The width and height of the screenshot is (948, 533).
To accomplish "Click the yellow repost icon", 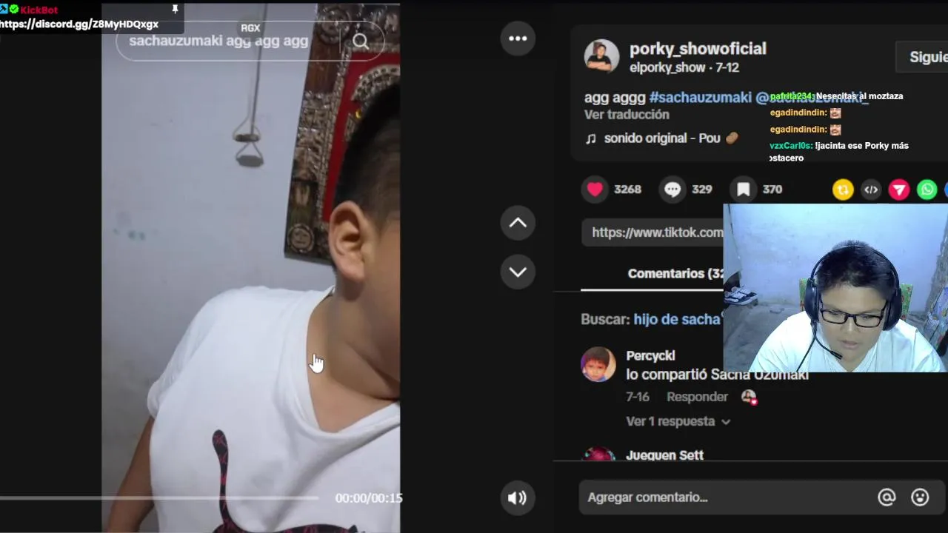I will click(843, 190).
